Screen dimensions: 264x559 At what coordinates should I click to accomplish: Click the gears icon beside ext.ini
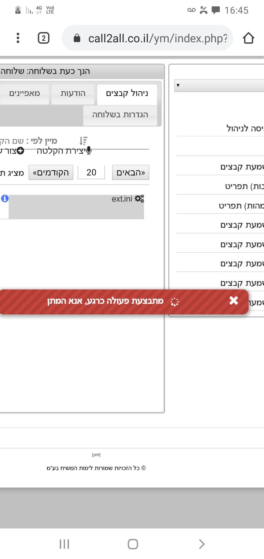pyautogui.click(x=139, y=199)
